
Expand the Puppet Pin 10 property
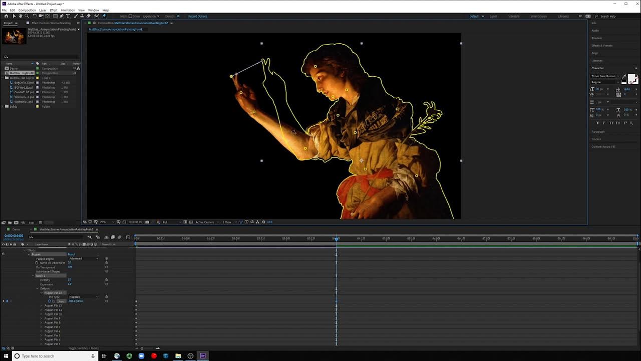pyautogui.click(x=41, y=314)
